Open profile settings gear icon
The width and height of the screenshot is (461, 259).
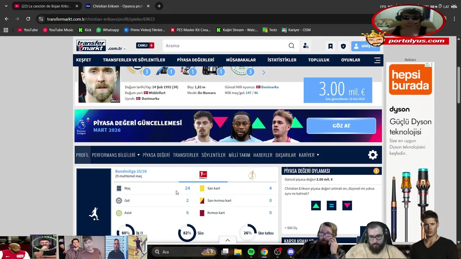373,155
